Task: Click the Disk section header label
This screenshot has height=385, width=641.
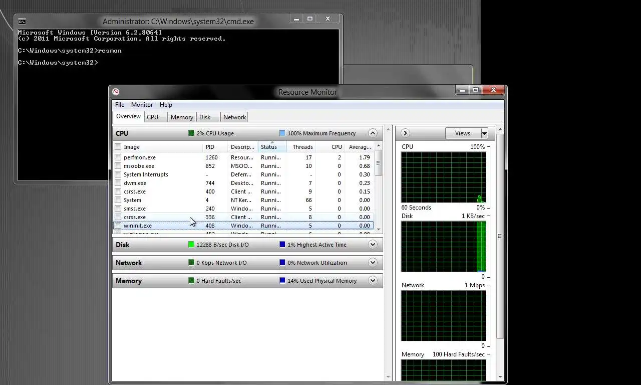Action: click(x=122, y=245)
